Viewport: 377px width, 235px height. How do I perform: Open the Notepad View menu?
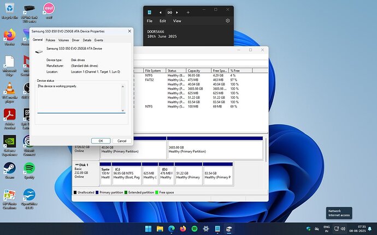[x=177, y=21]
